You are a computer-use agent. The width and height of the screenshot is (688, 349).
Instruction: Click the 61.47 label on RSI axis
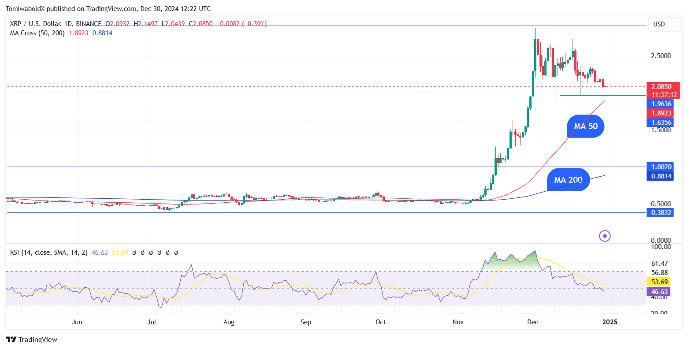(x=659, y=264)
